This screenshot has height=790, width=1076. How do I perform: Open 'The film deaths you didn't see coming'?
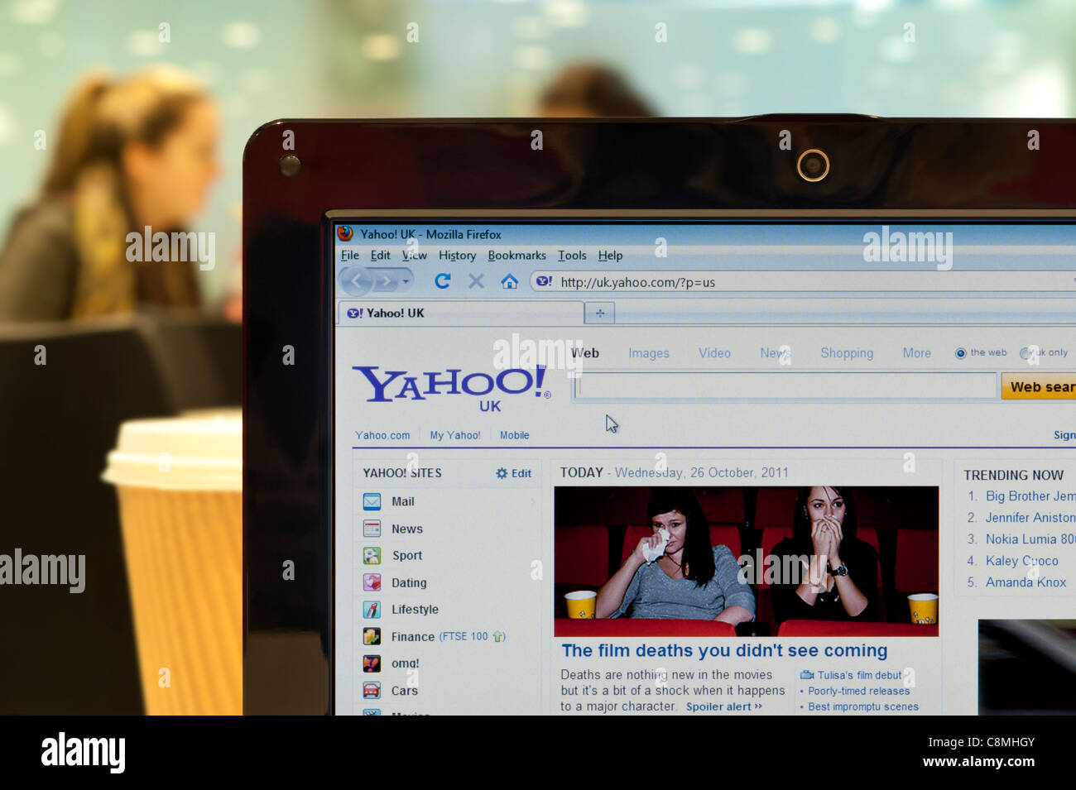[724, 651]
